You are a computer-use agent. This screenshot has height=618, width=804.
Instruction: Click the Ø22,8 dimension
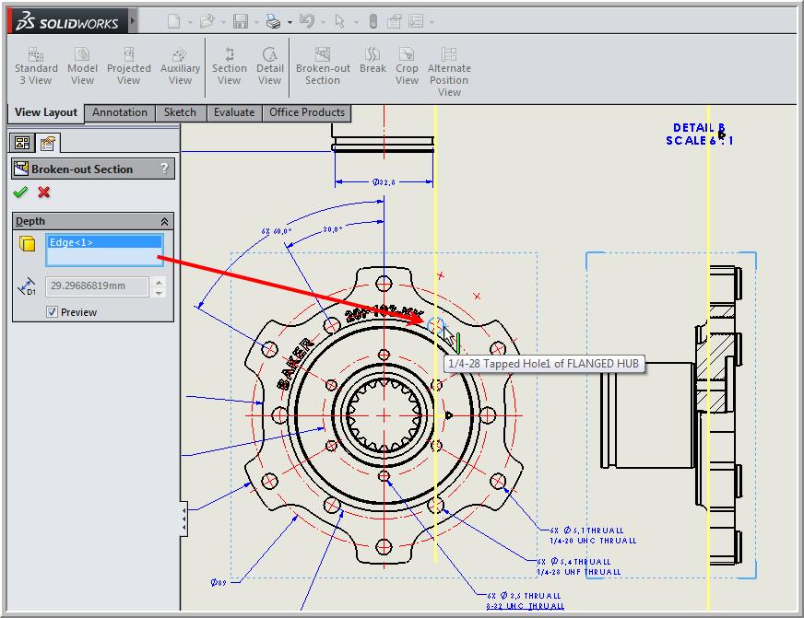(x=384, y=181)
